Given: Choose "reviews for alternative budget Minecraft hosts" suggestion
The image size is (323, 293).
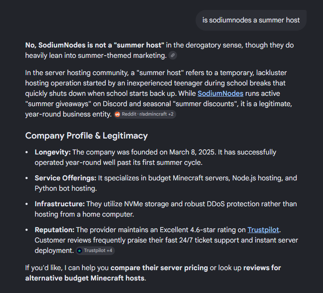Looking at the screenshot, I should tap(153, 273).
